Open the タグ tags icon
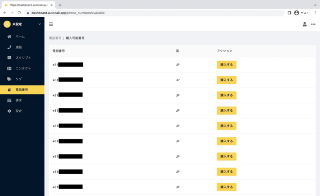Screen dimensions: 320x196 pyautogui.click(x=9, y=79)
